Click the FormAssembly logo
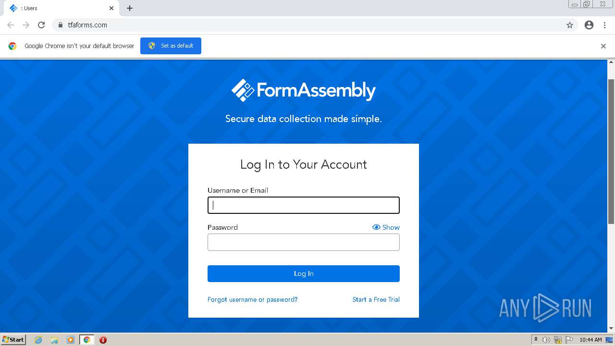The image size is (615, 346). tap(303, 90)
